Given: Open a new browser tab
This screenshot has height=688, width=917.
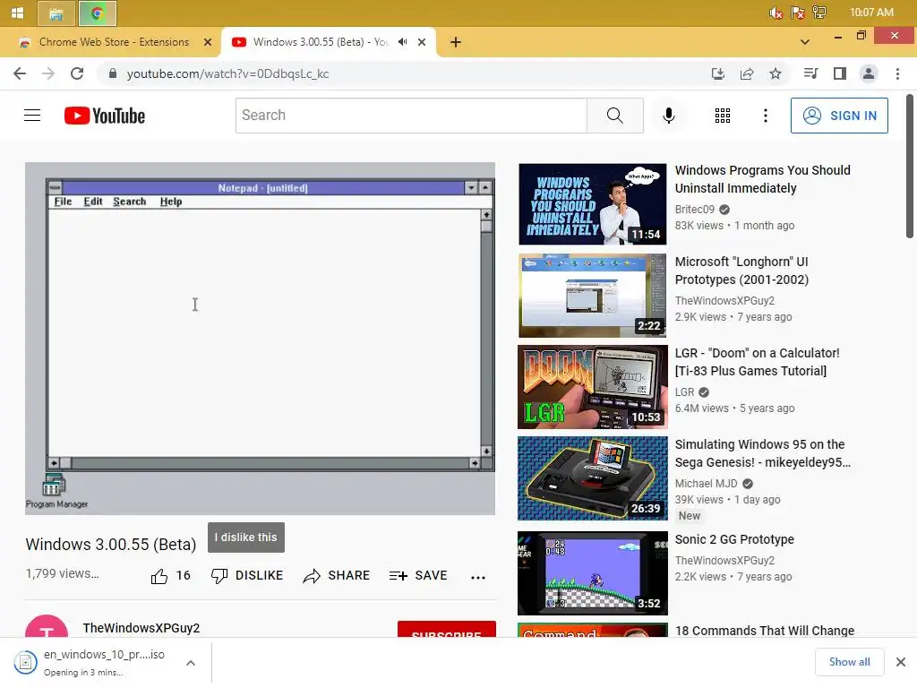Looking at the screenshot, I should (x=456, y=42).
